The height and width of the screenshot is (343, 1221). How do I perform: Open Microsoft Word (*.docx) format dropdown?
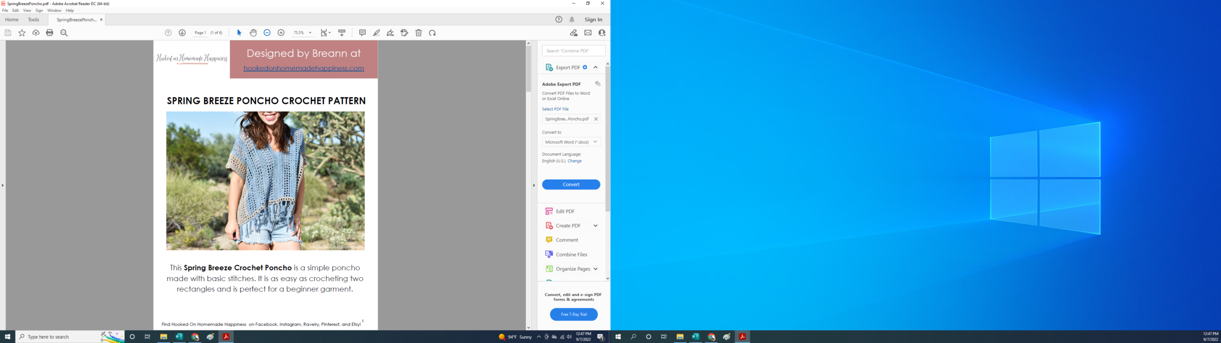[x=571, y=142]
